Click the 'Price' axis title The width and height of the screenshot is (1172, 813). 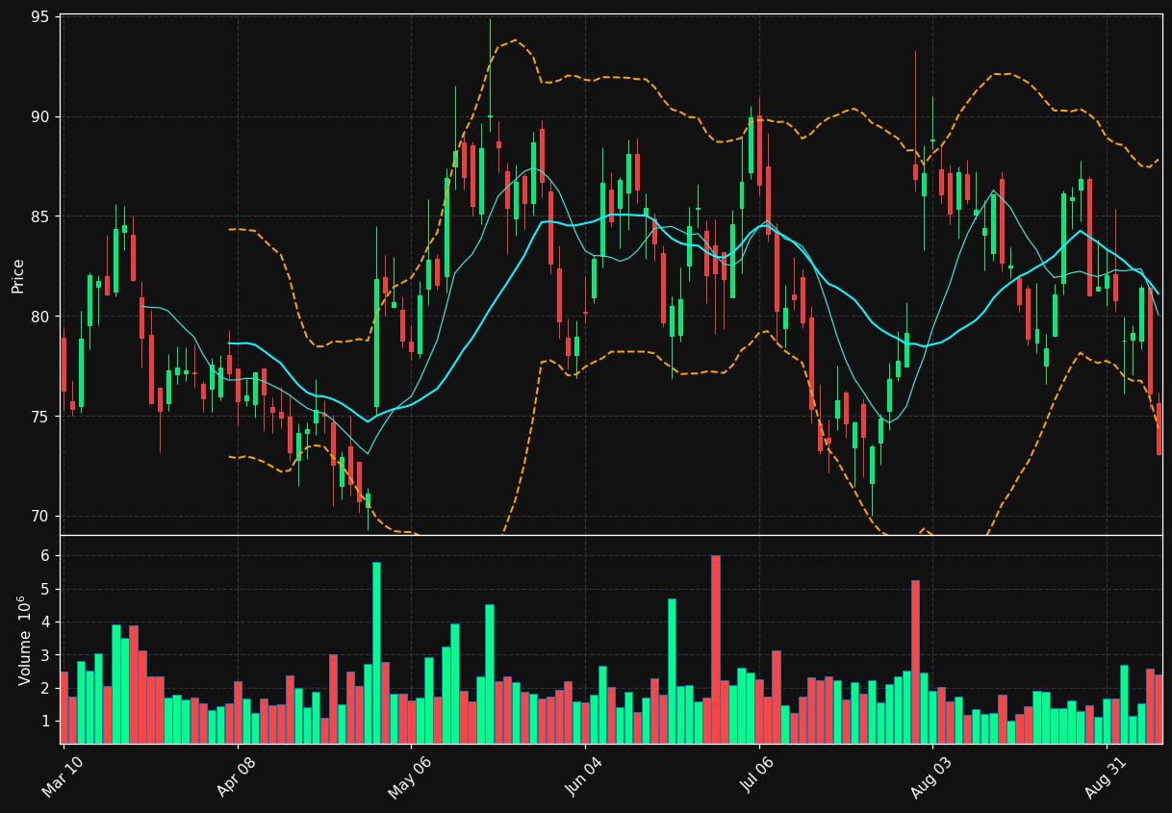(x=17, y=275)
